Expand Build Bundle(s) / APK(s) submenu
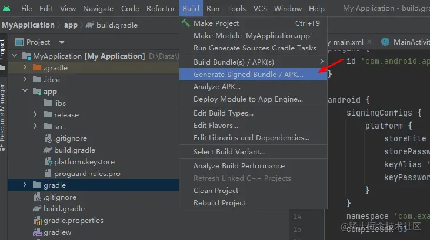The image size is (430, 240). [x=321, y=62]
